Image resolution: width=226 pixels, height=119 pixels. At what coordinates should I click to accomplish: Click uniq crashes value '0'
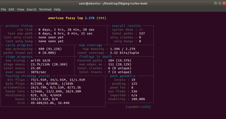140,37
